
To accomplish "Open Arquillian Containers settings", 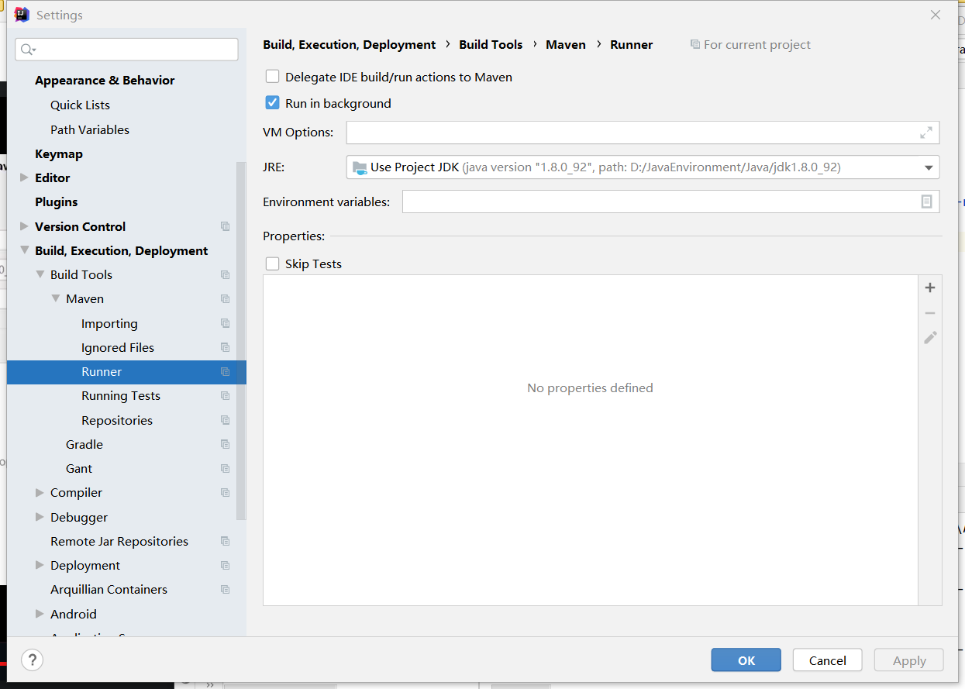I will click(109, 589).
